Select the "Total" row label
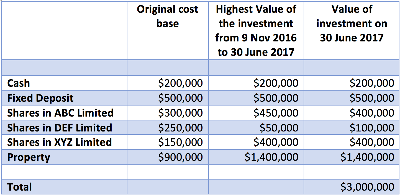This screenshot has width=400, height=195. point(20,187)
